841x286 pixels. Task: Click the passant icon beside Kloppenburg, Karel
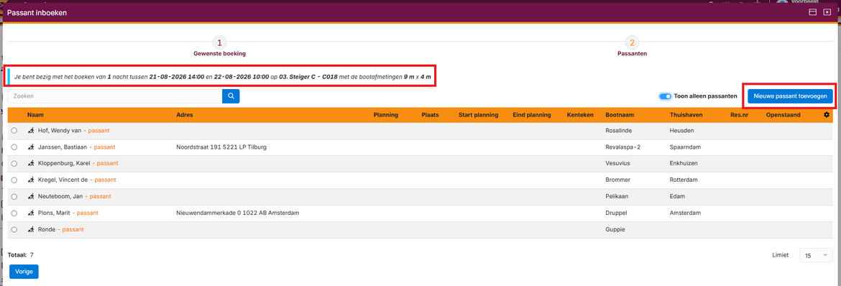(31, 163)
